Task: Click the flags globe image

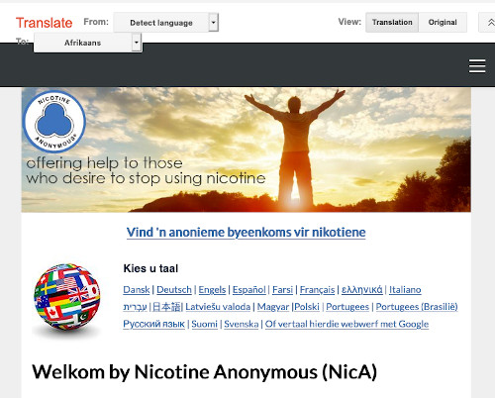Action: coord(67,297)
